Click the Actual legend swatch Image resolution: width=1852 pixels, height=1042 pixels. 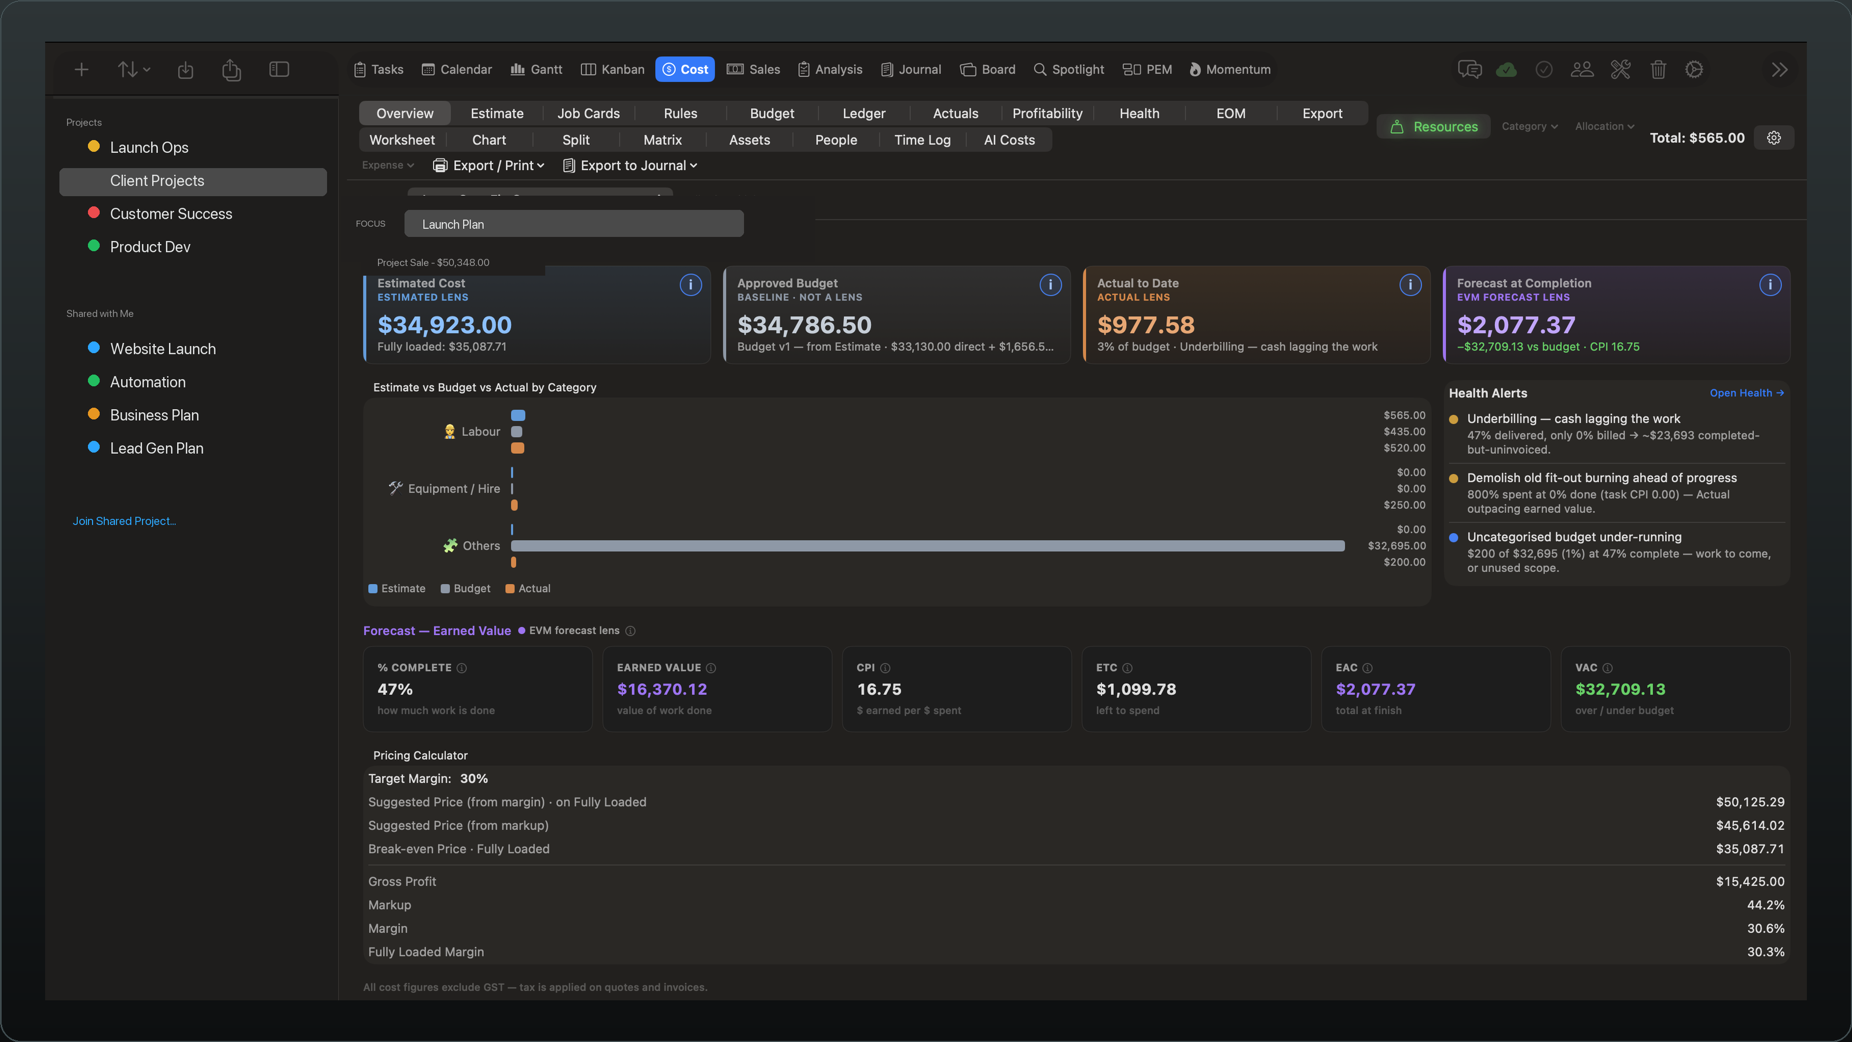(510, 589)
